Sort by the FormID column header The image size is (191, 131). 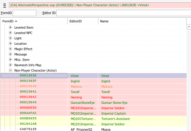coord(34,21)
